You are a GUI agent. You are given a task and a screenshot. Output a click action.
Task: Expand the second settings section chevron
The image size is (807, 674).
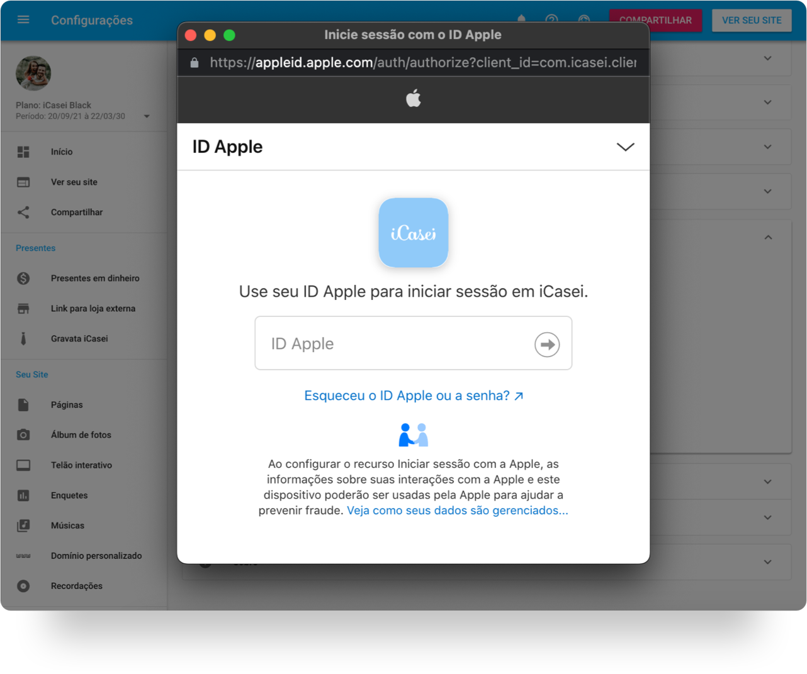pyautogui.click(x=768, y=102)
